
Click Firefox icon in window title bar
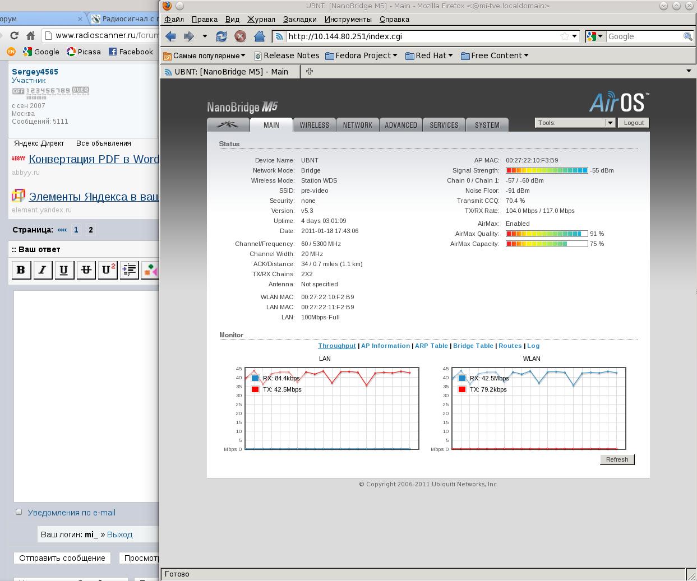167,6
